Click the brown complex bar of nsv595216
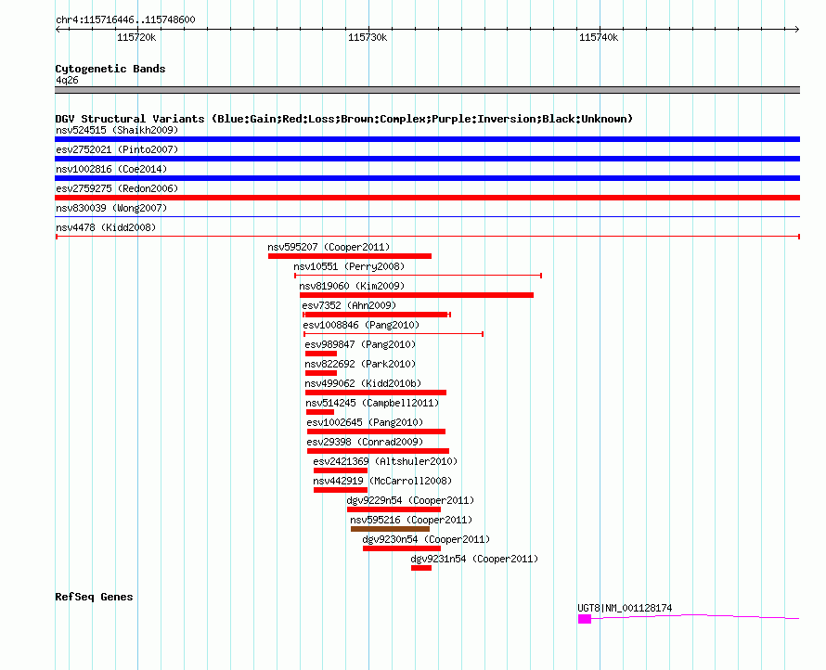Viewport: 826px width, 670px height. coord(391,529)
